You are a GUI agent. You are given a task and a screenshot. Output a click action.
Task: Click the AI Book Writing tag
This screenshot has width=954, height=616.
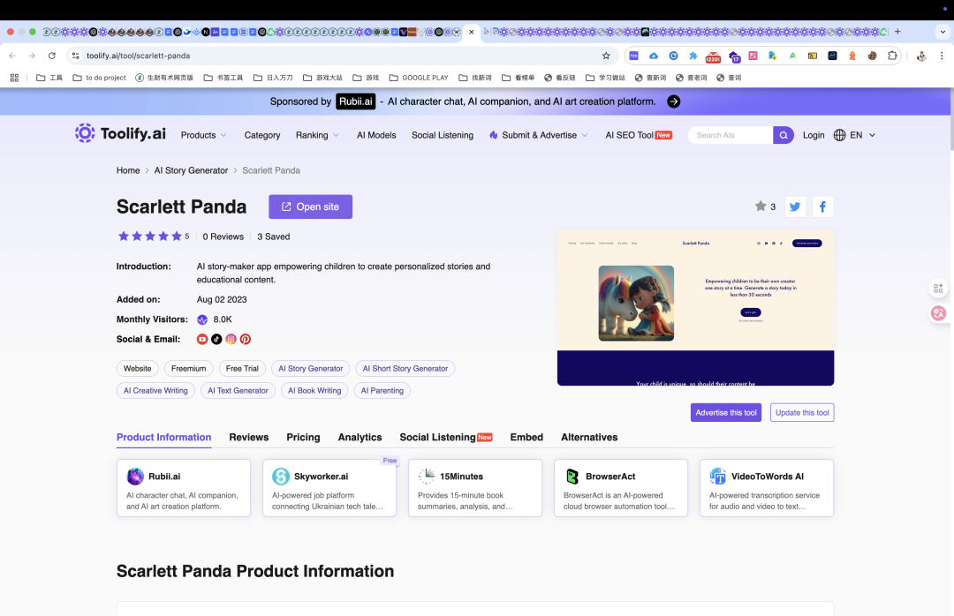tap(314, 390)
